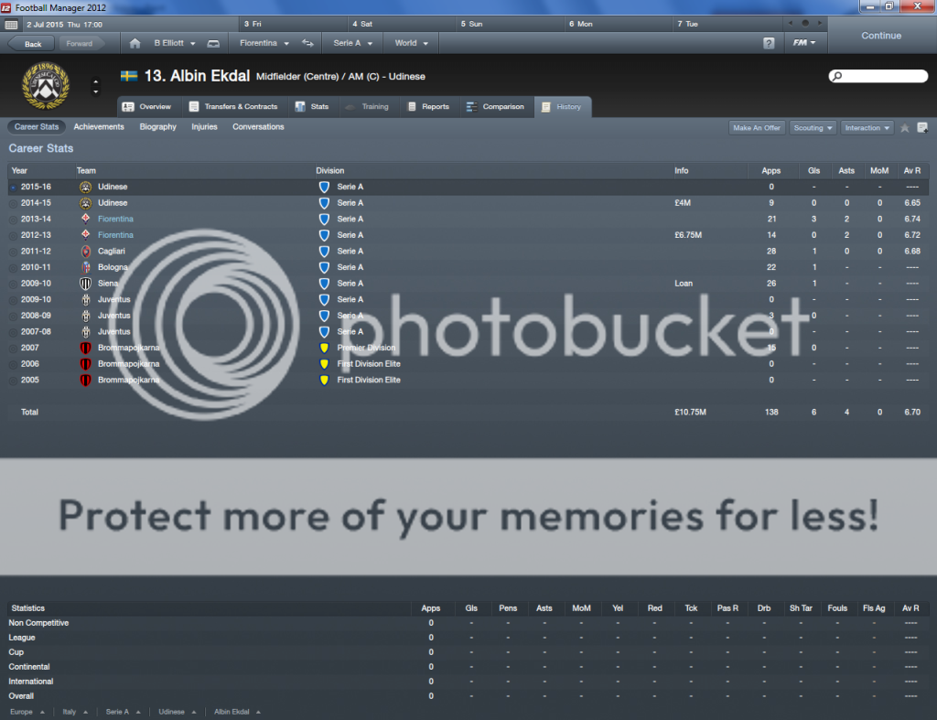This screenshot has height=720, width=937.
Task: Select the 2012-13 season radio button
Action: pyautogui.click(x=13, y=236)
